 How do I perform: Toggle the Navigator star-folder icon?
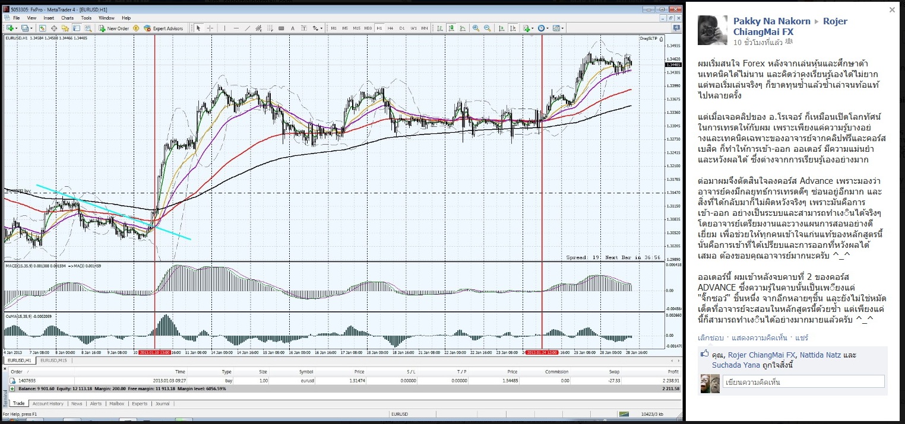coord(65,28)
